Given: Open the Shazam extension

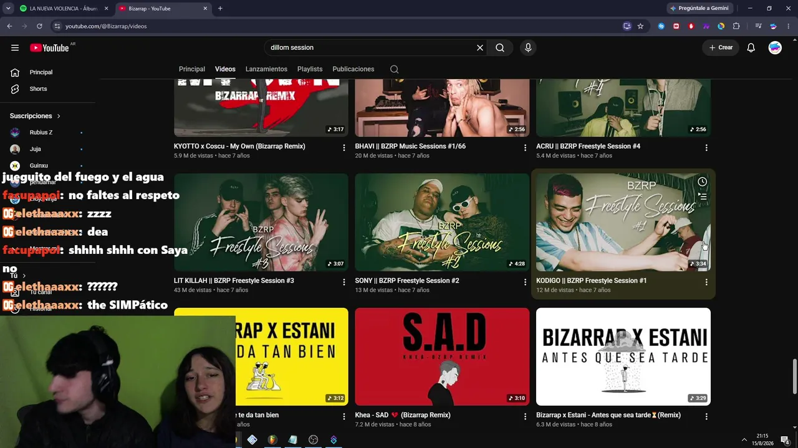Looking at the screenshot, I should pos(661,26).
